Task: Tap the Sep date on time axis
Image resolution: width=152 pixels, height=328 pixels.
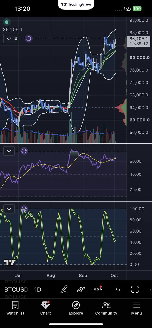Action: click(83, 275)
